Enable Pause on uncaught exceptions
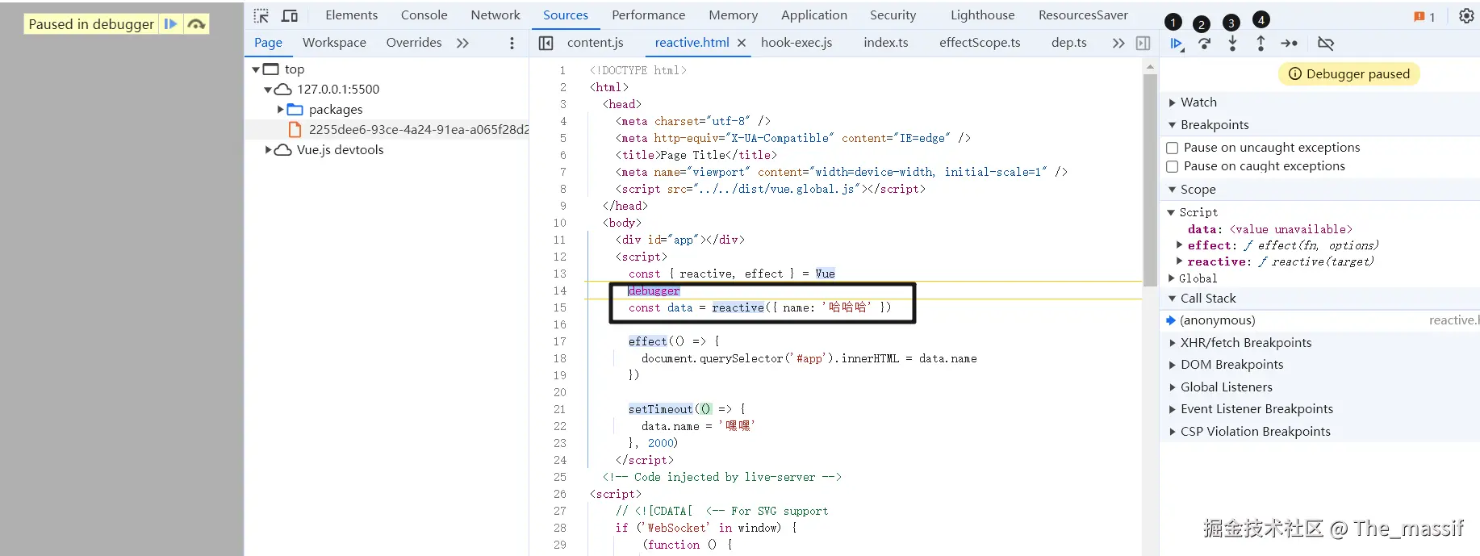This screenshot has width=1480, height=556. point(1173,148)
